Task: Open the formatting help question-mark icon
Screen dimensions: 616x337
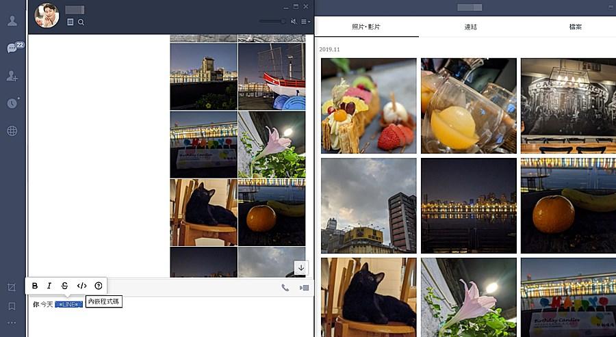Action: coord(98,286)
